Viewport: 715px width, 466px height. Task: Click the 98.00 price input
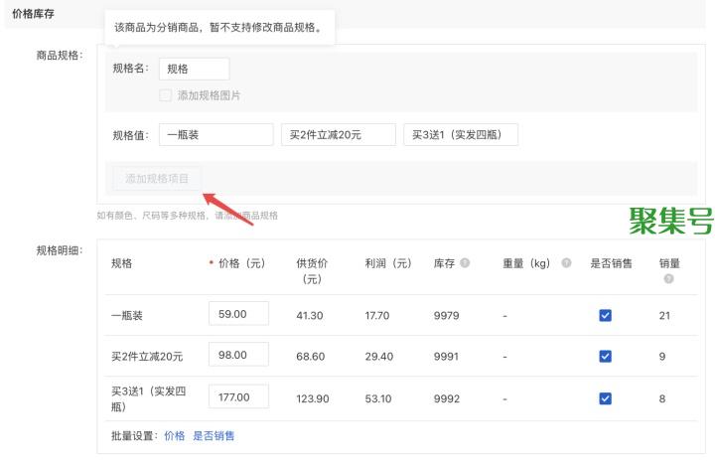(238, 355)
